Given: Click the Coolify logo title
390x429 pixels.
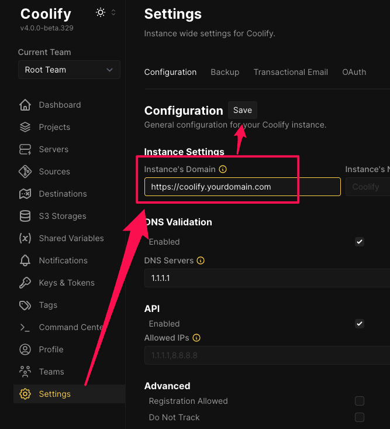Looking at the screenshot, I should tap(46, 13).
